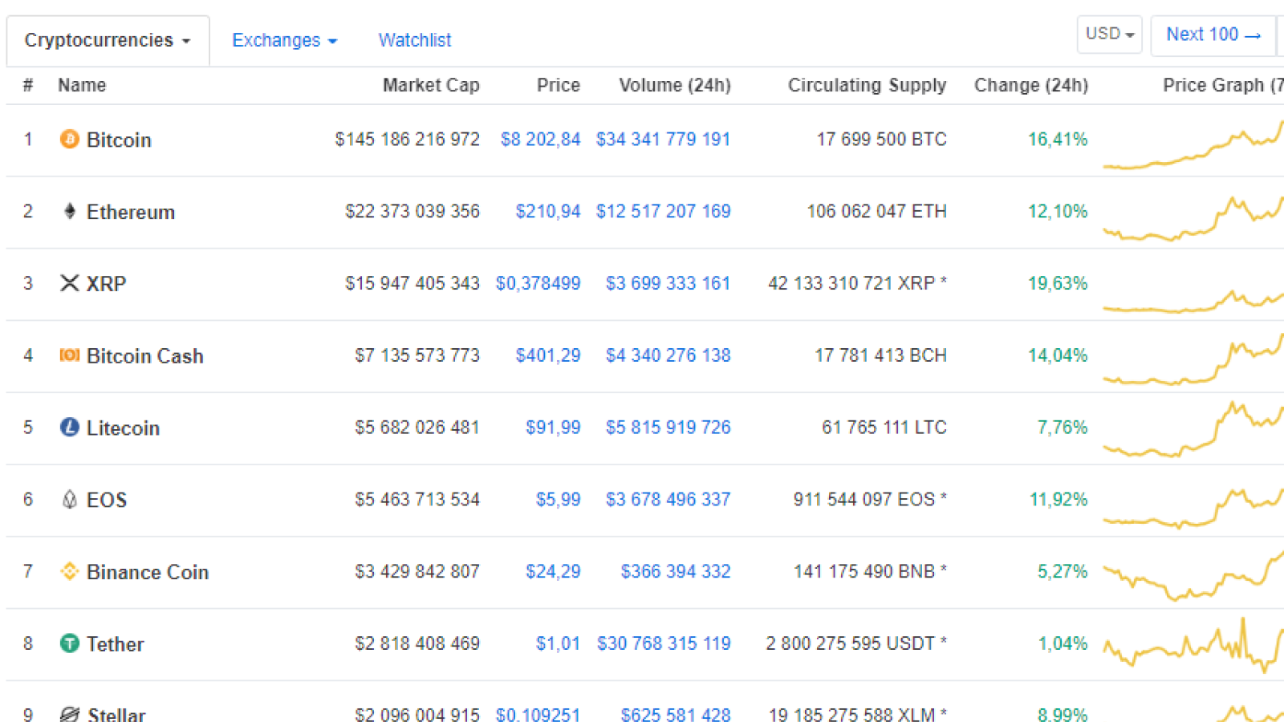Click XRP change value 19,63%
The height and width of the screenshot is (722, 1284).
(1058, 283)
